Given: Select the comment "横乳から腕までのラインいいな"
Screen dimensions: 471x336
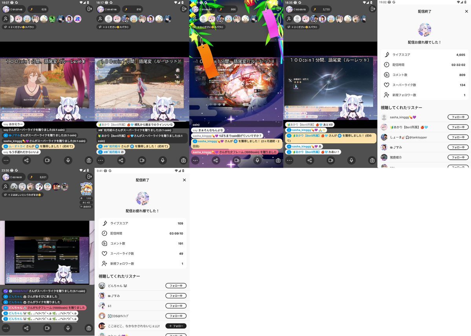Looking at the screenshot, I should click(135, 124).
